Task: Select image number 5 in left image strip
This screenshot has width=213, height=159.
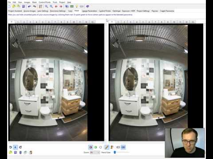Action: (x=43, y=22)
